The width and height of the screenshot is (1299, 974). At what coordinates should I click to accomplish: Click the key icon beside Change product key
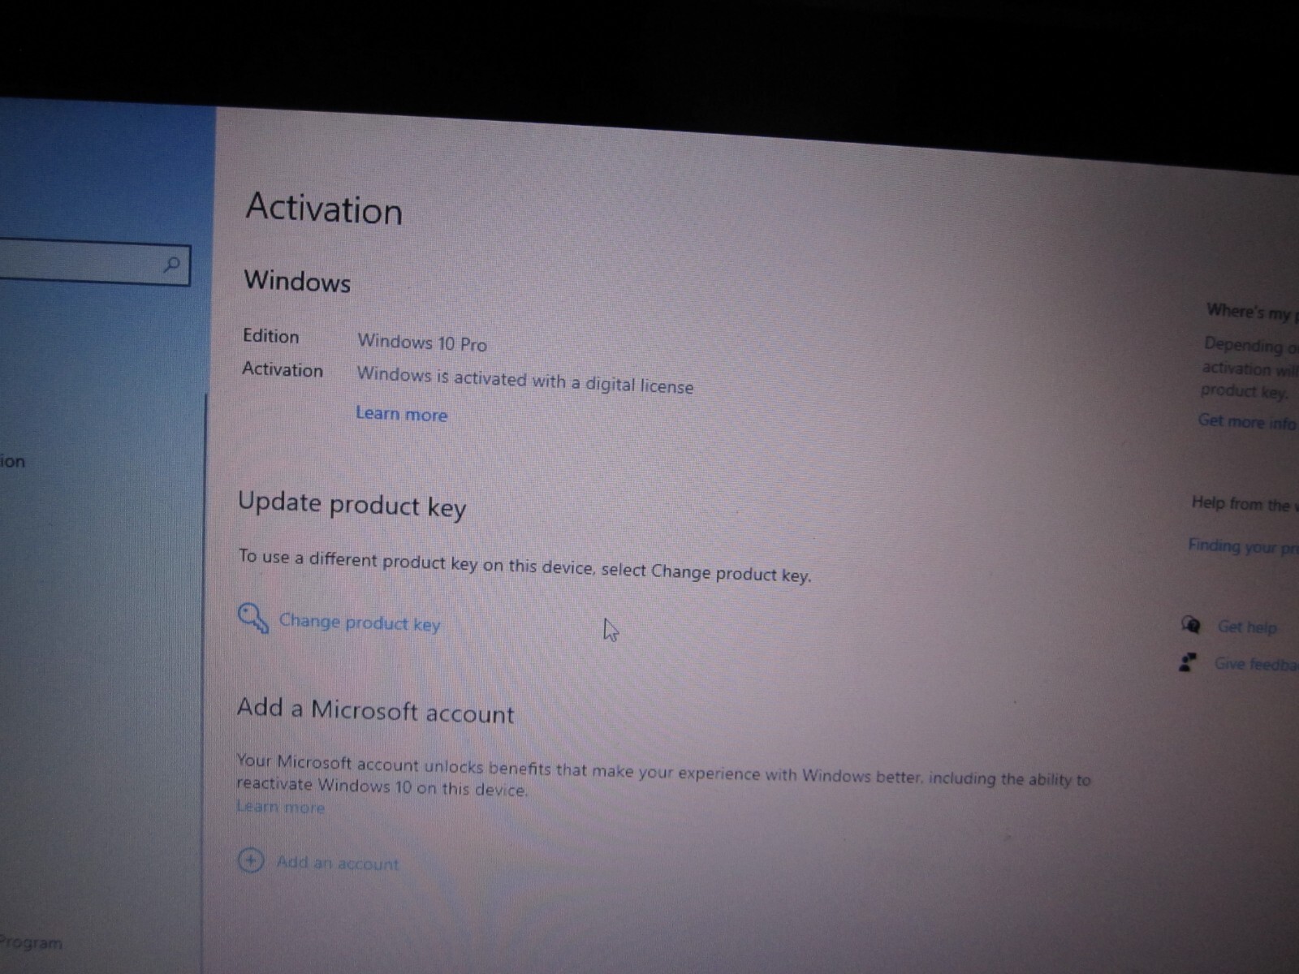[x=252, y=618]
